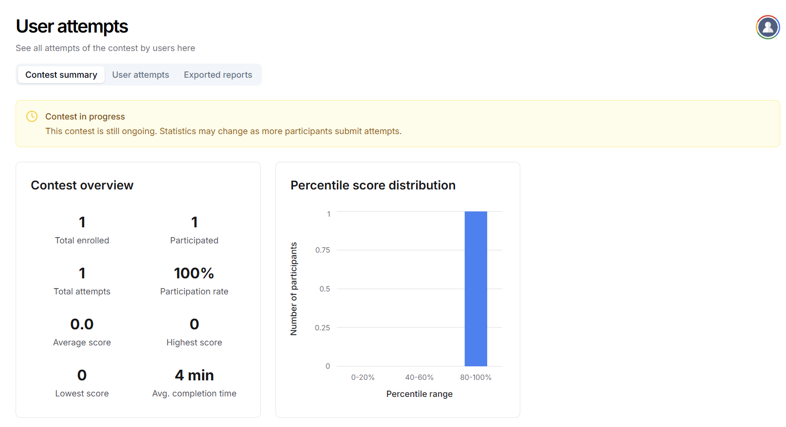
Task: Select the Contest in progress banner title
Action: tap(85, 117)
